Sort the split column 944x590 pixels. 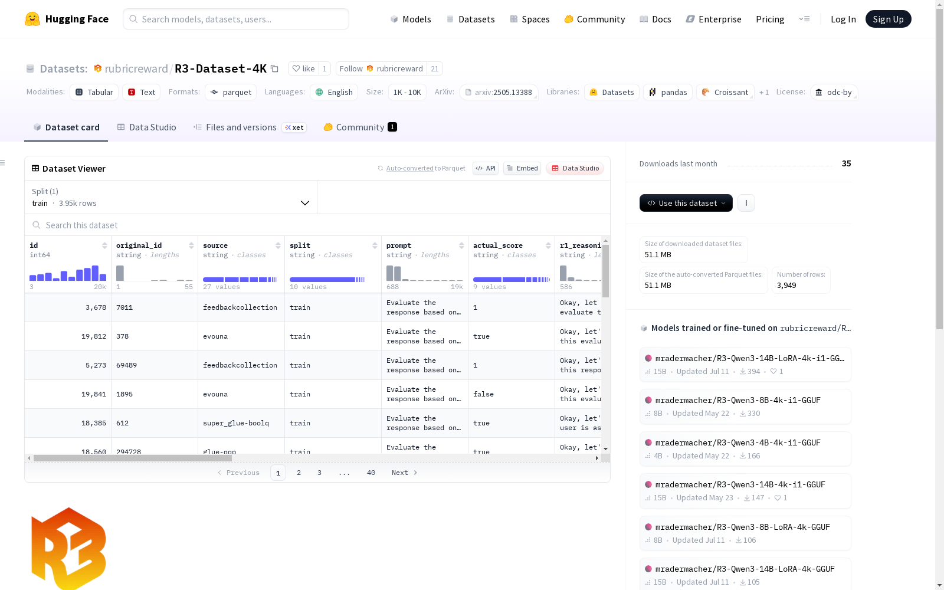375,245
